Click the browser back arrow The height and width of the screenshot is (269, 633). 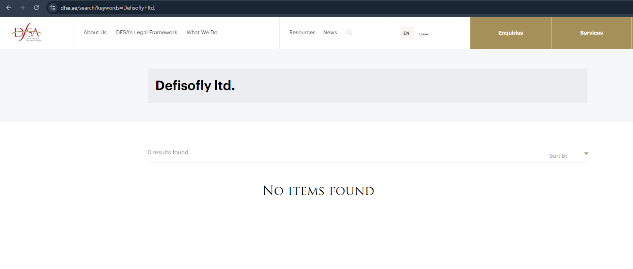click(8, 7)
